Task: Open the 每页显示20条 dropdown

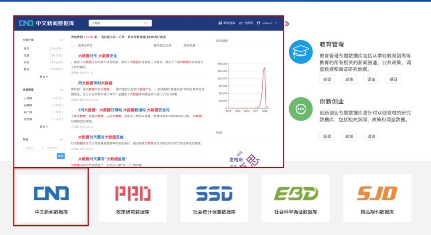Action: click(x=165, y=45)
